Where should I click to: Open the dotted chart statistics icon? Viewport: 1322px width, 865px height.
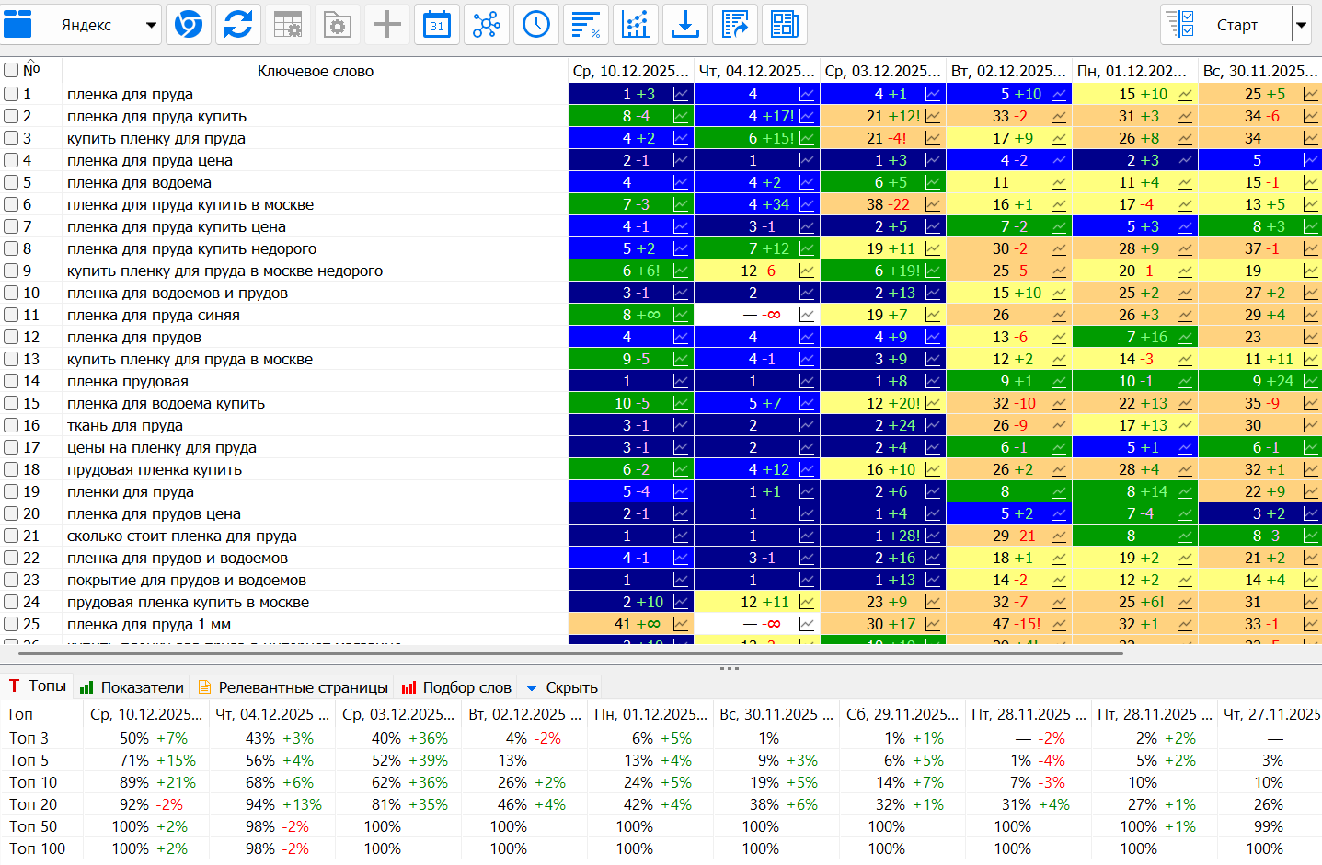coord(636,24)
